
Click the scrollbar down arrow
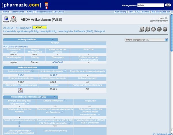(x=172, y=134)
